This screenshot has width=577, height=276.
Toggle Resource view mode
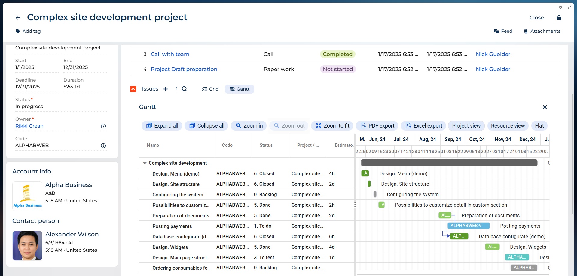pyautogui.click(x=508, y=126)
